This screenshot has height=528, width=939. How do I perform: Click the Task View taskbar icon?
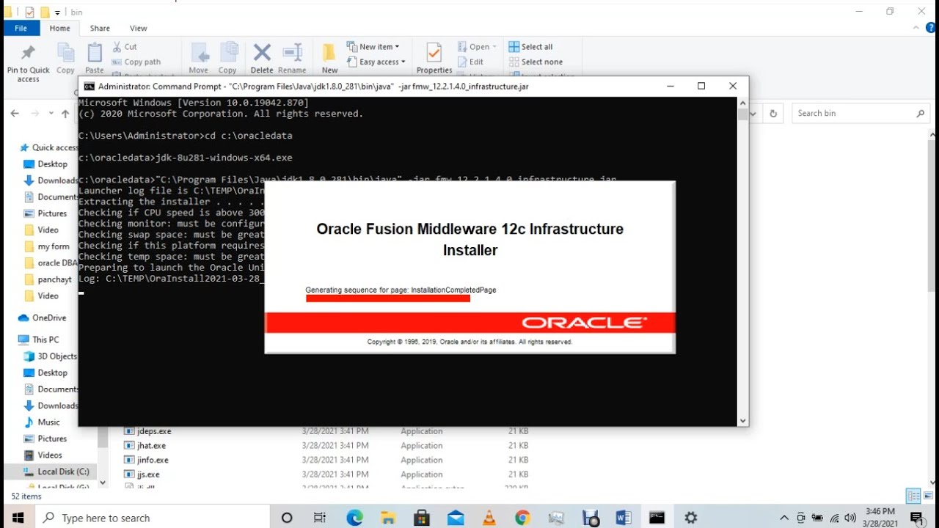coord(320,518)
